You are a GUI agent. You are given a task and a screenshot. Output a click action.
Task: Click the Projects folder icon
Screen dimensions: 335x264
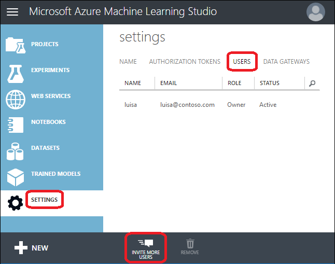[x=16, y=45]
